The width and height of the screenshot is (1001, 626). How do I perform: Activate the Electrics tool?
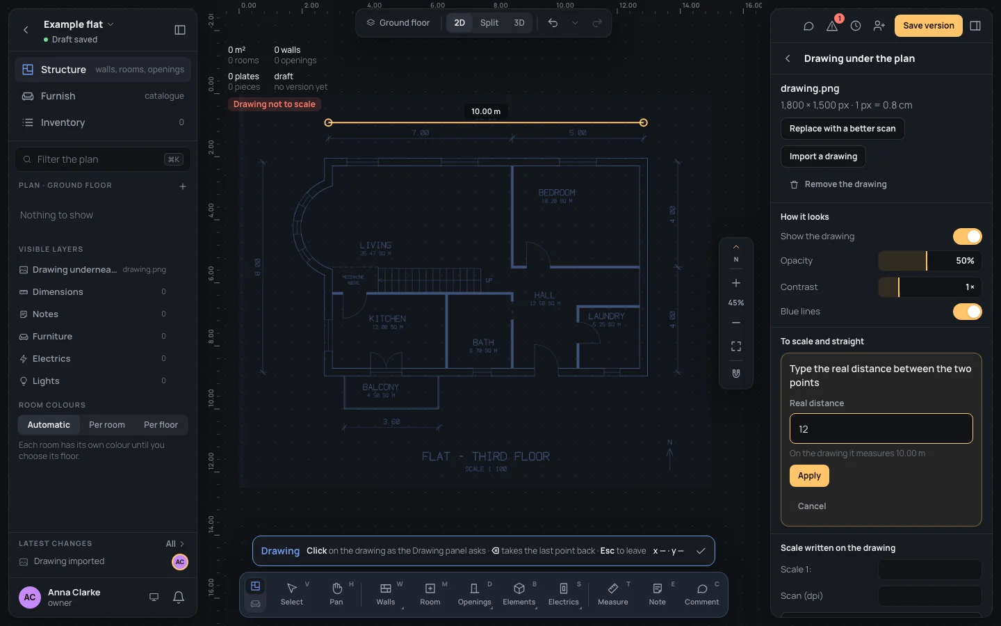564,595
